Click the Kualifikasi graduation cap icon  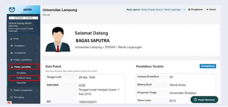click(12, 46)
